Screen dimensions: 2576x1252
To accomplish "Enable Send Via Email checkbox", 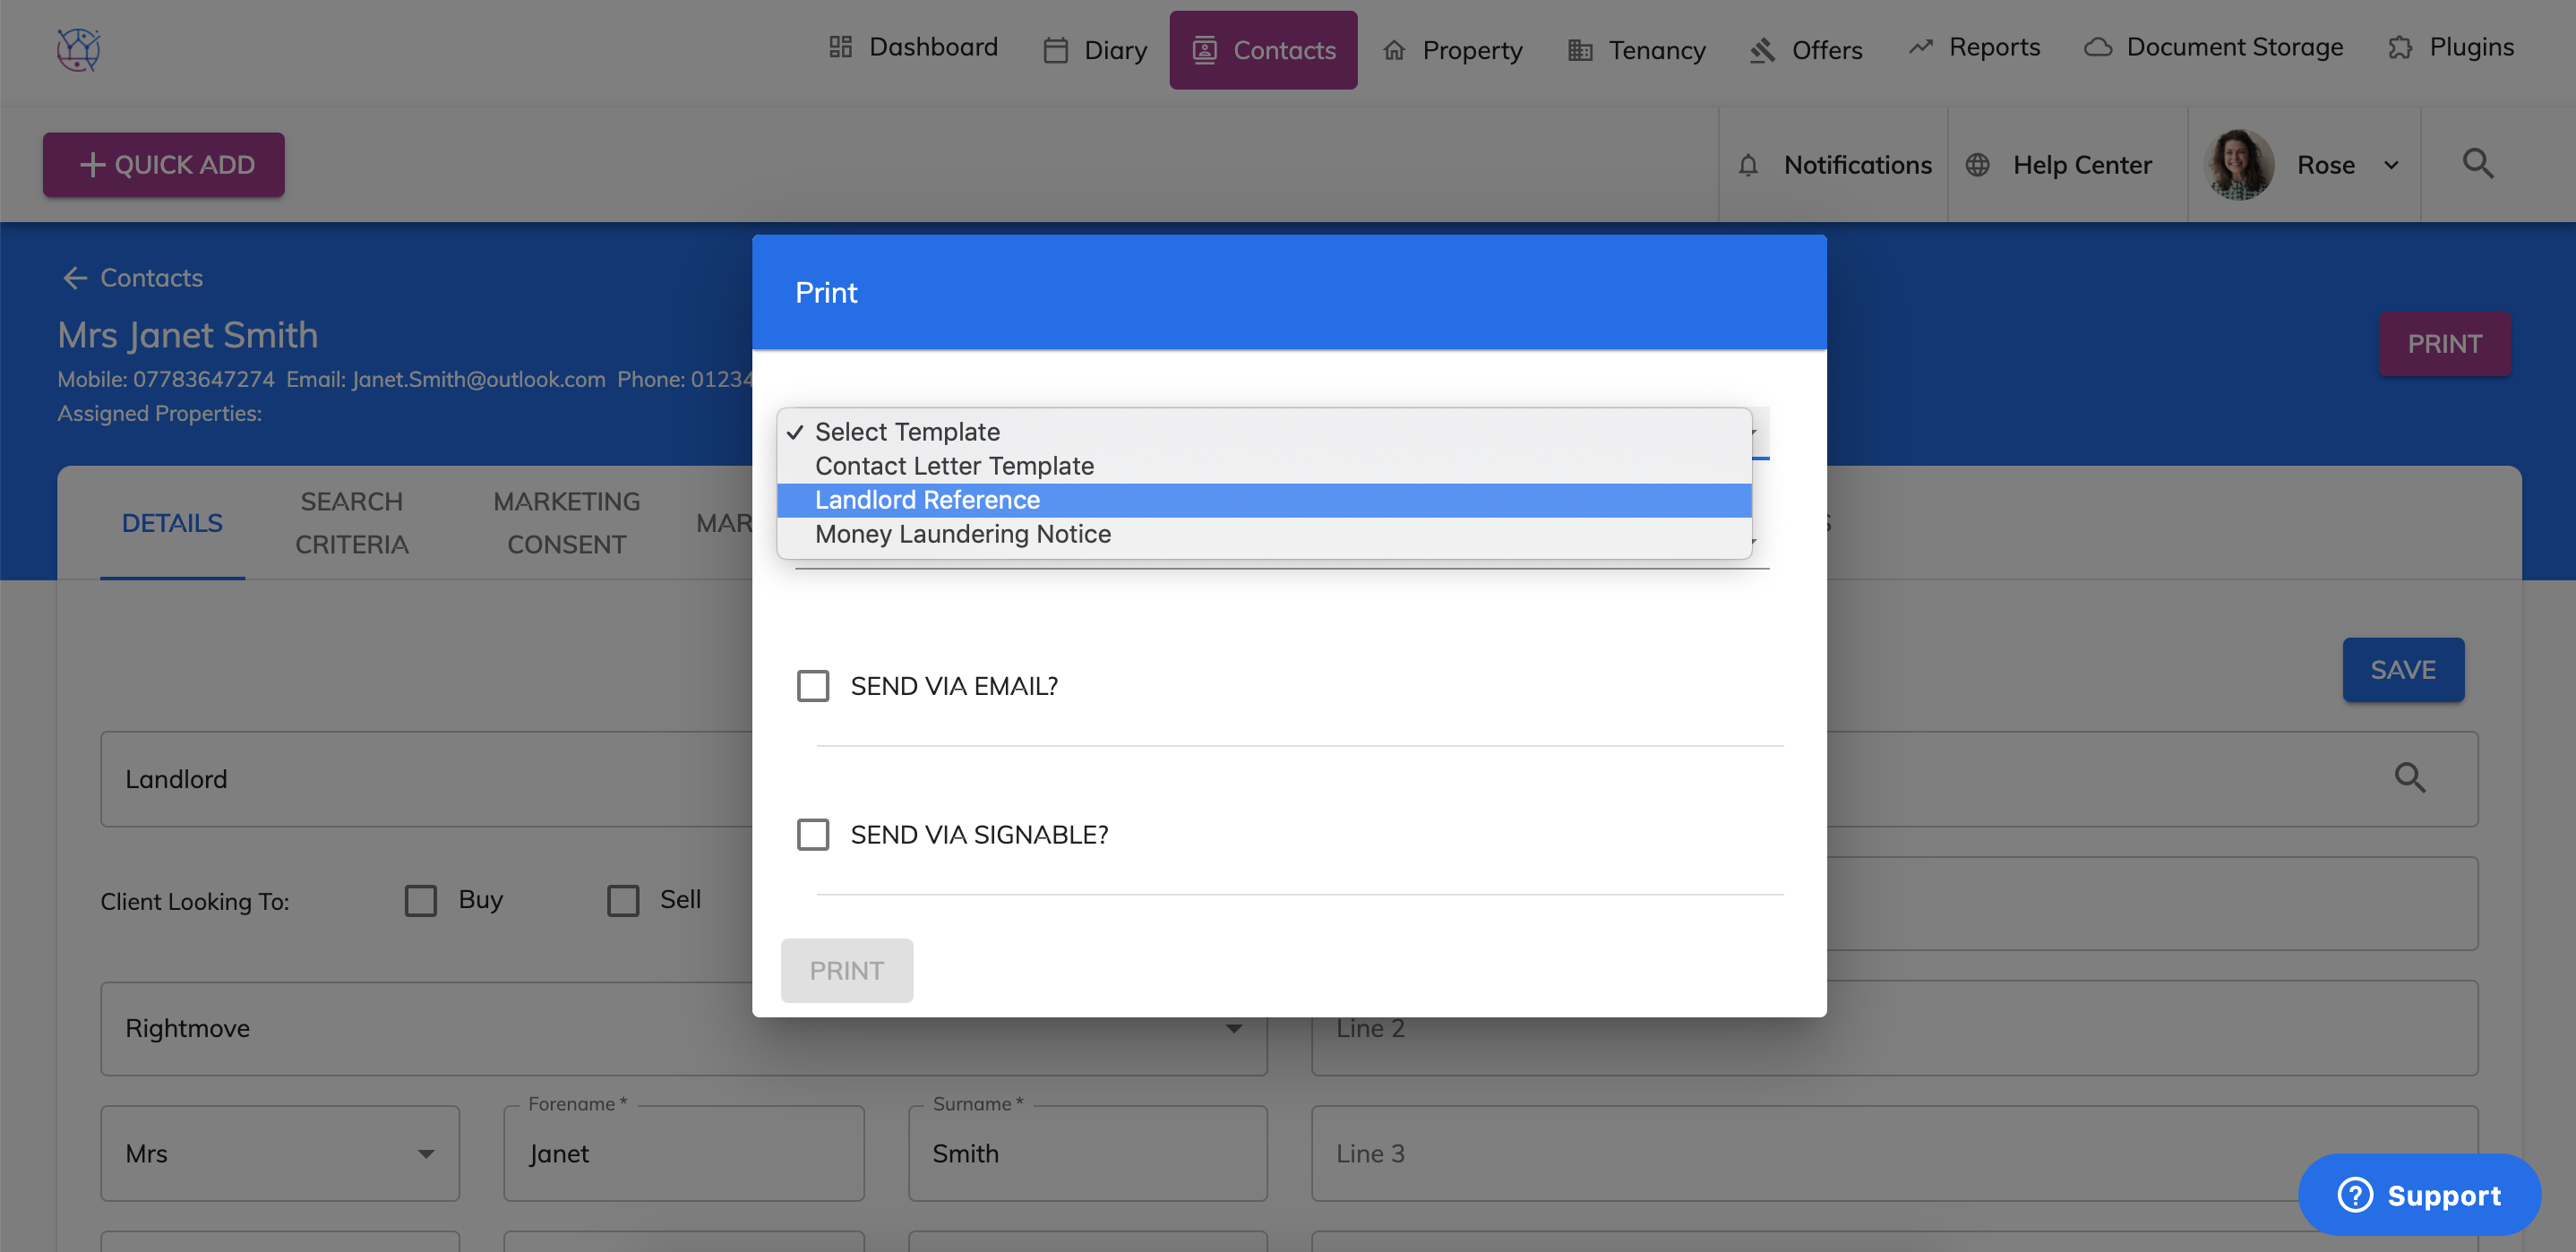I will [813, 686].
